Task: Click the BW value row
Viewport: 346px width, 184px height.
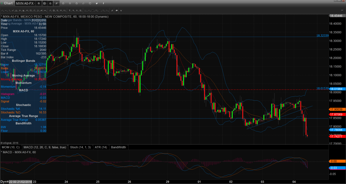Action: (x=23, y=127)
